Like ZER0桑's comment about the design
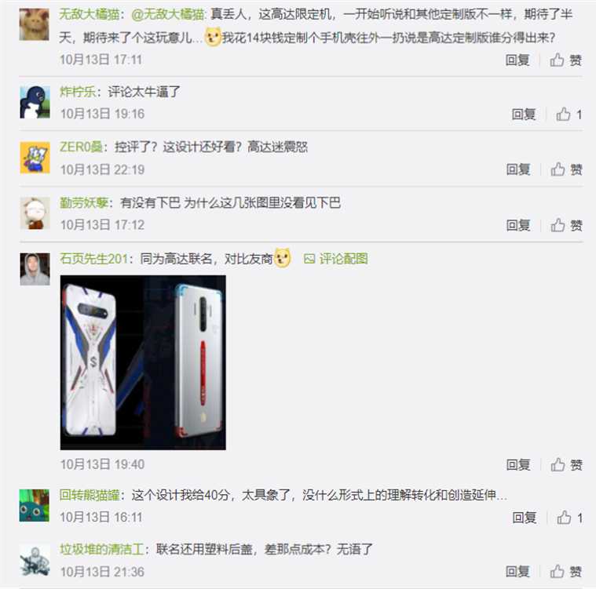The image size is (596, 589). (x=566, y=169)
